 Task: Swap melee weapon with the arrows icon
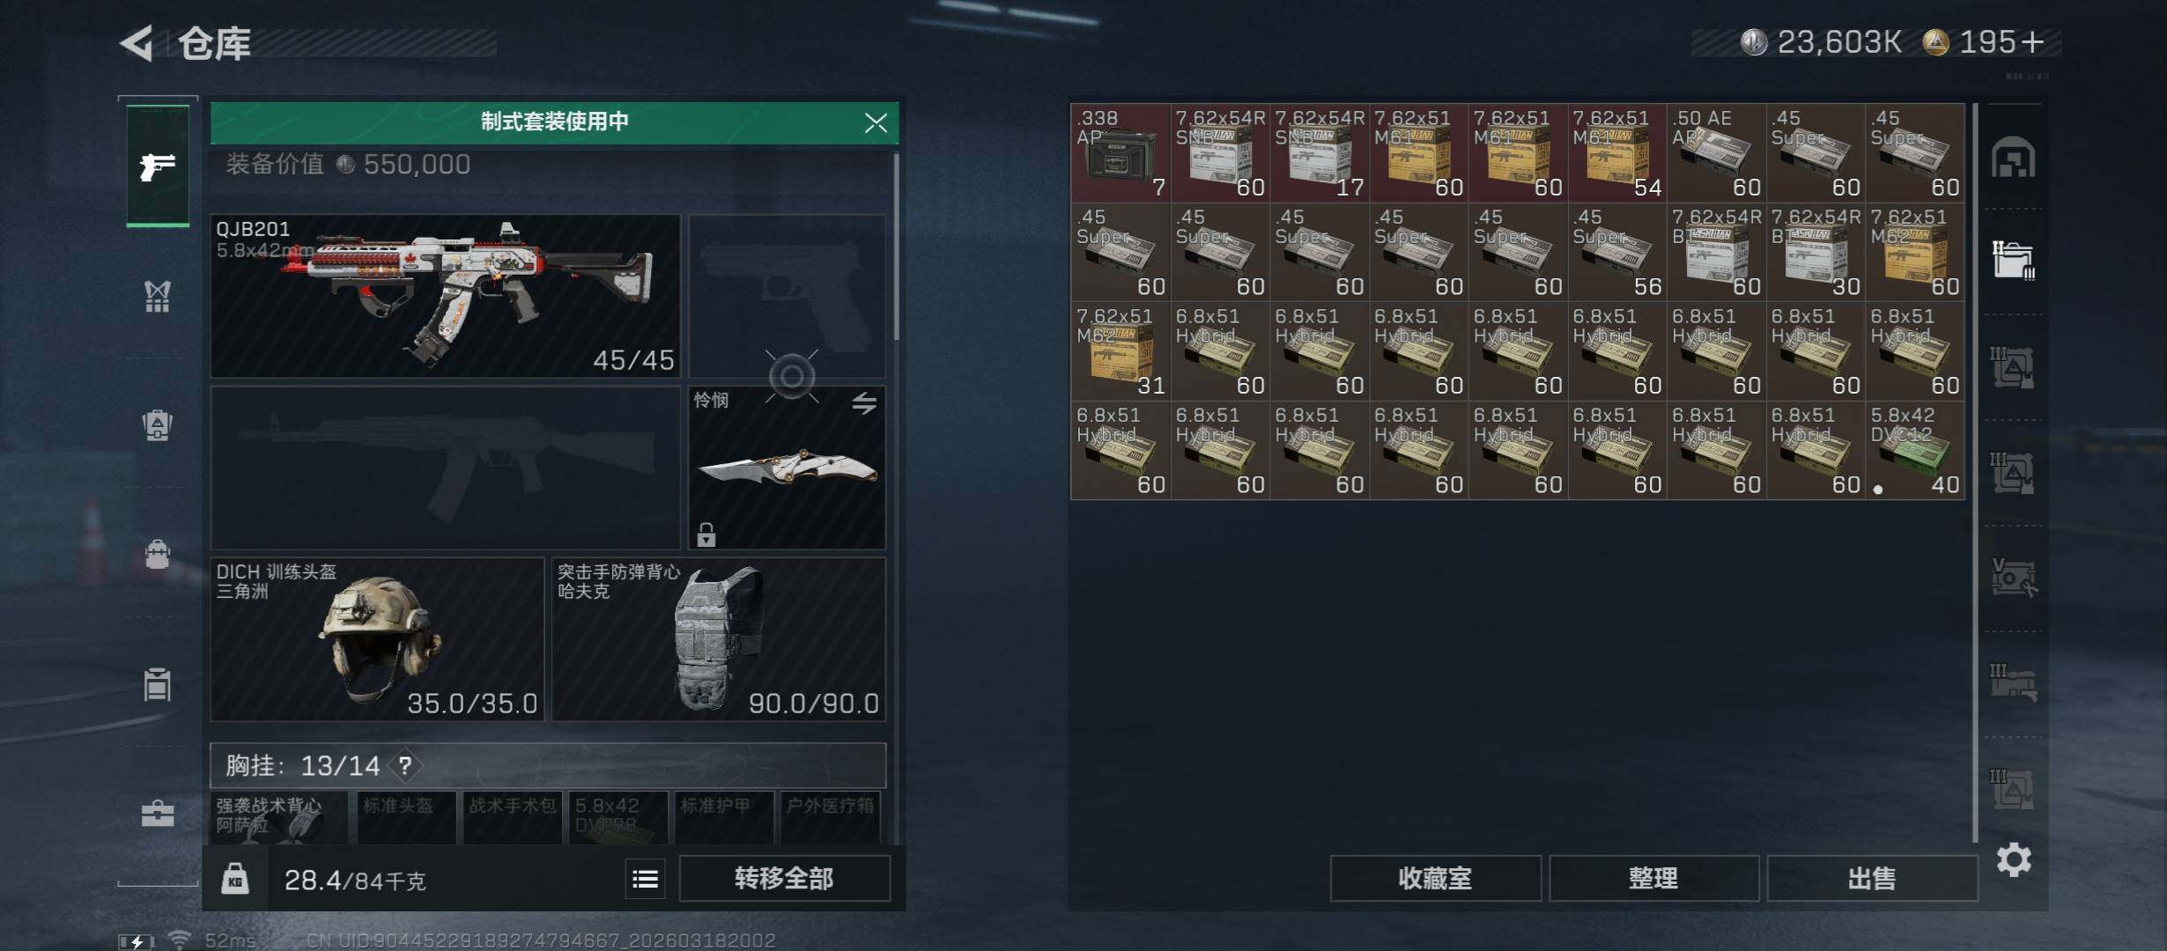pyautogui.click(x=864, y=403)
